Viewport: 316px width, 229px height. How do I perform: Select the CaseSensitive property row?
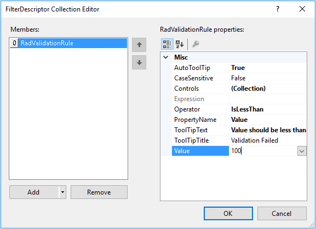239,78
